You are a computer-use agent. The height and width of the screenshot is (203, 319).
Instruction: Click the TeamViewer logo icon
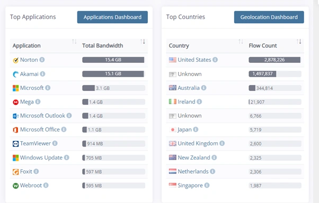16,144
